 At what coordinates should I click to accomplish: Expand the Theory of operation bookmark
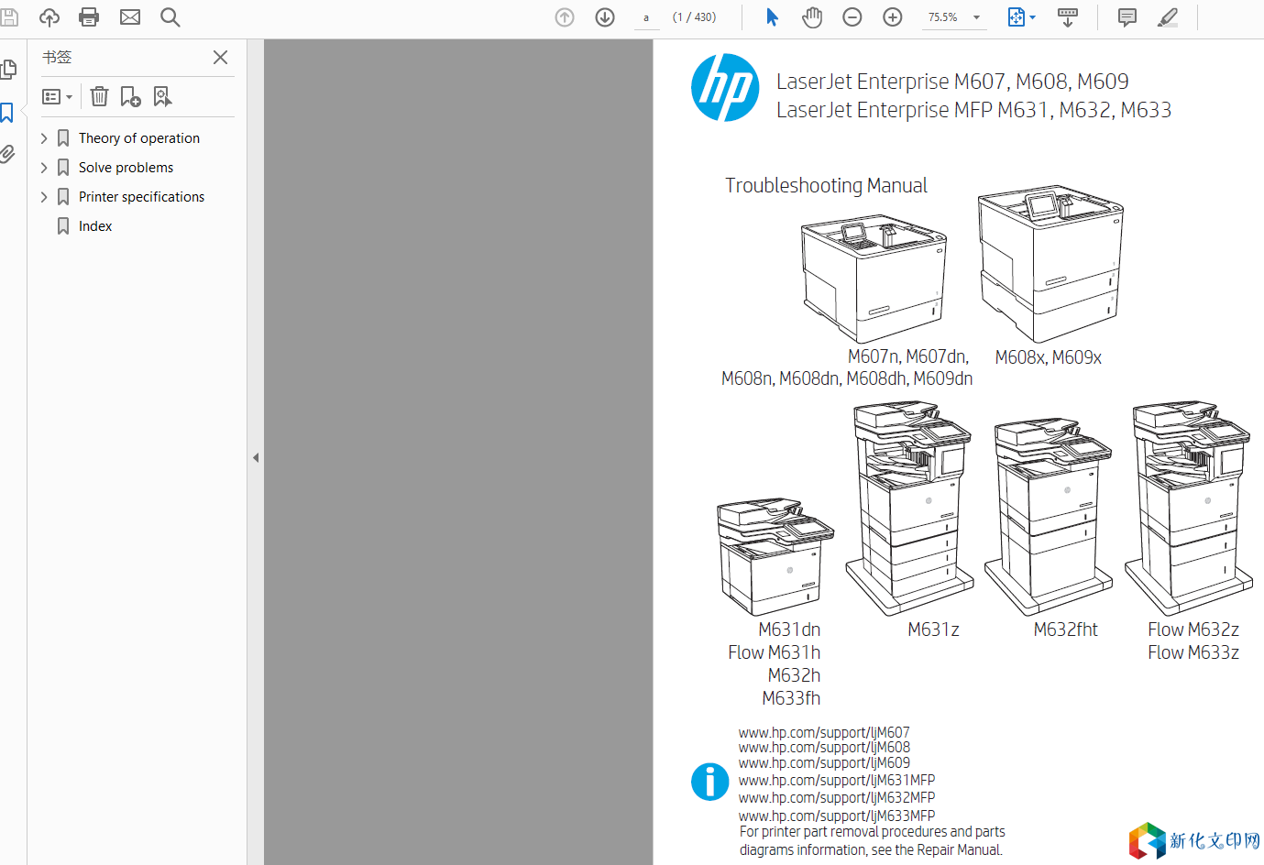pos(44,138)
